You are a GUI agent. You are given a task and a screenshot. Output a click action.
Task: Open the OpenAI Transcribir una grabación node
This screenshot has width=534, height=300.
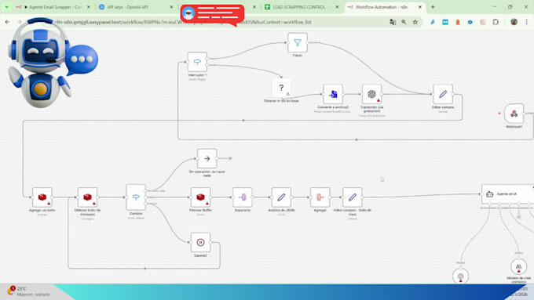[x=372, y=94]
